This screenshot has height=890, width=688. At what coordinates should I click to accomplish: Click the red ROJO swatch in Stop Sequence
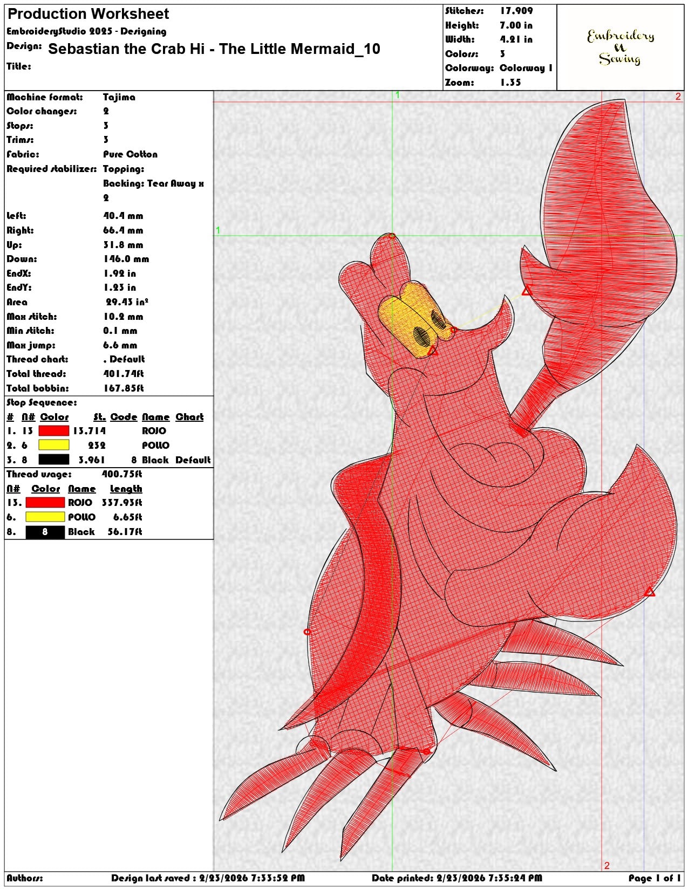(x=54, y=430)
